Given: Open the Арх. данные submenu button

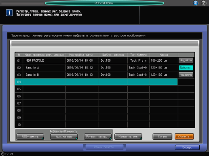Looking at the screenshot, I should 64,137.
